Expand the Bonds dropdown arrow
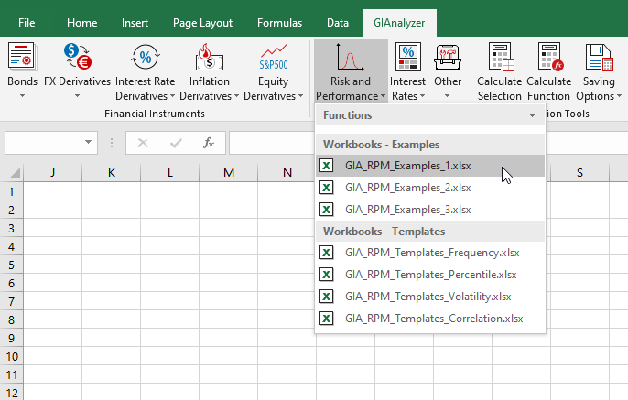Viewport: 628px width, 400px height. (22, 96)
